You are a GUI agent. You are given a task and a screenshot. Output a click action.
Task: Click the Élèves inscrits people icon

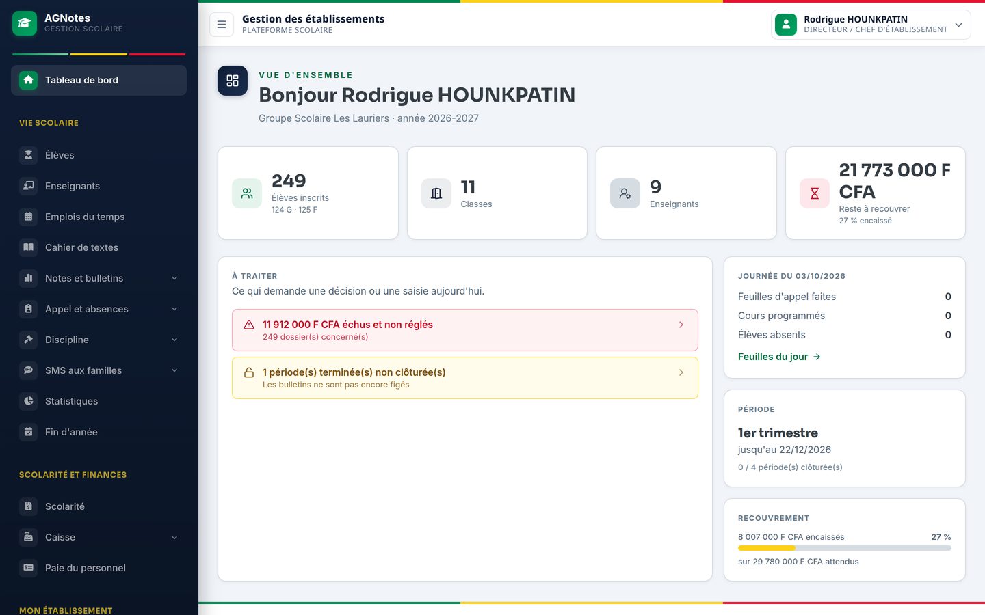point(247,193)
